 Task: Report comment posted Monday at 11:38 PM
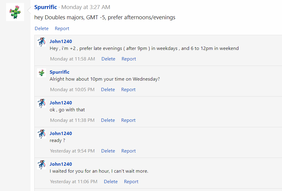click(129, 120)
